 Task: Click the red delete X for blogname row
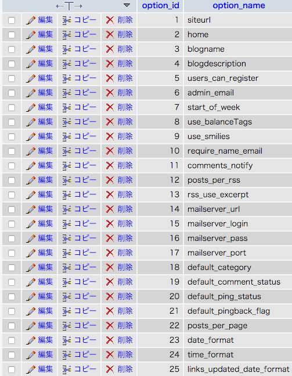110,49
